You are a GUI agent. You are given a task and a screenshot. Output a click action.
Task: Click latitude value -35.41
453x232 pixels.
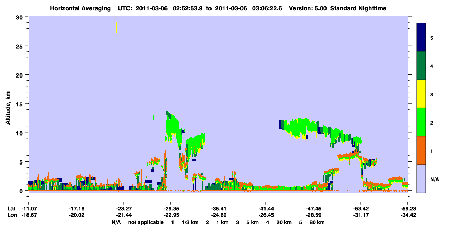click(218, 209)
